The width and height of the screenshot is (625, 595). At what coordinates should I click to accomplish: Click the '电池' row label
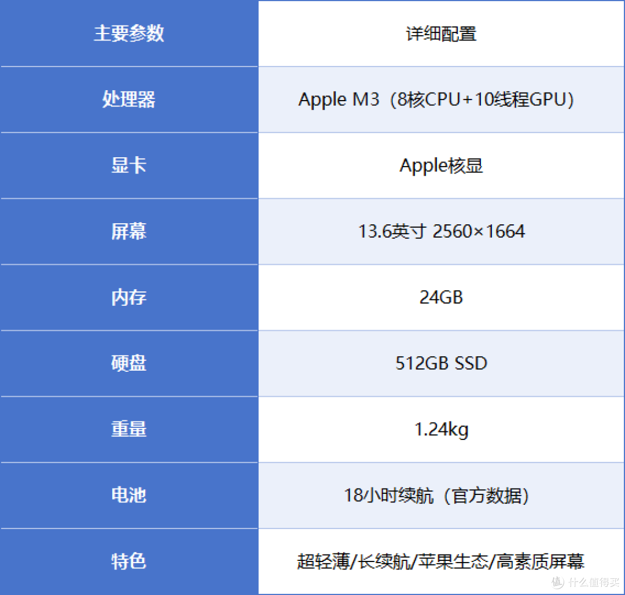pos(129,496)
